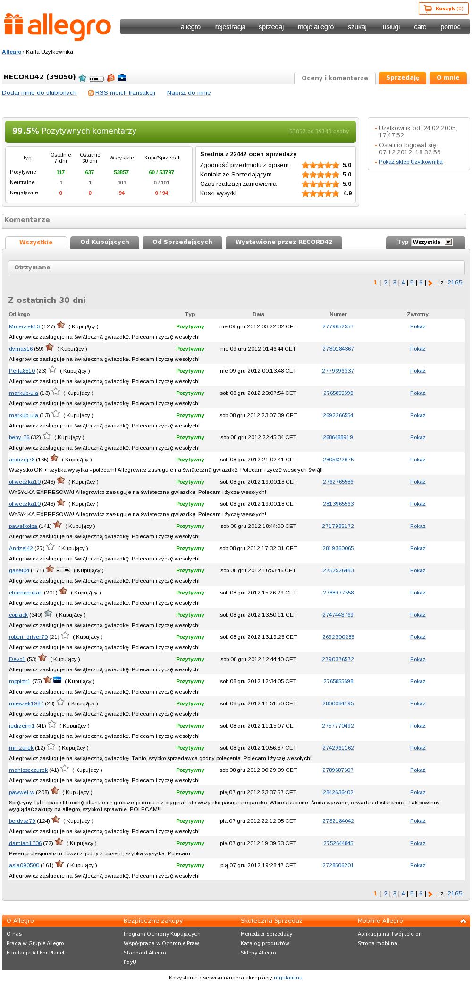Image resolution: width=472 pixels, height=987 pixels.
Task: Open 'Fundacja All For Planet' footer link
Action: pos(35,953)
